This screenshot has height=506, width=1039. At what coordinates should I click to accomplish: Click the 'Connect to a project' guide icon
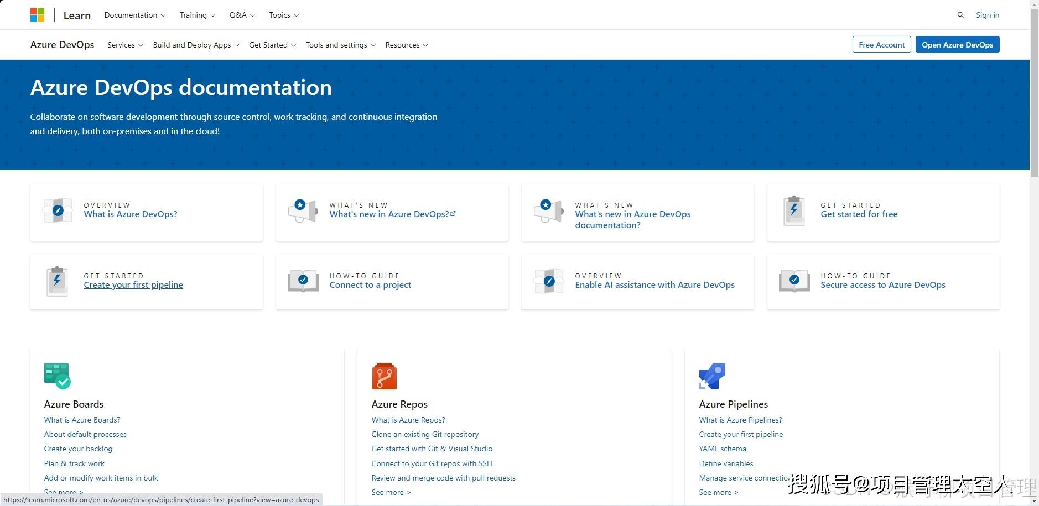click(x=303, y=281)
